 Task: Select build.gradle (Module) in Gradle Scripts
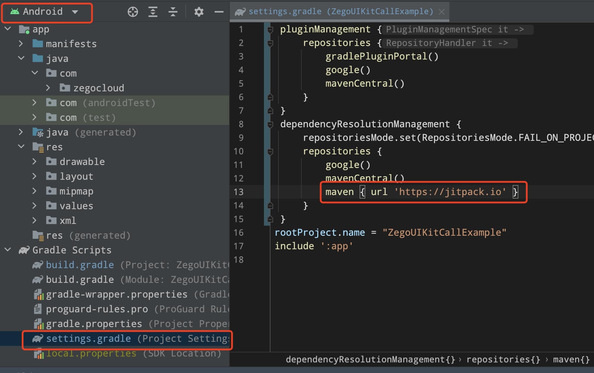pos(80,279)
